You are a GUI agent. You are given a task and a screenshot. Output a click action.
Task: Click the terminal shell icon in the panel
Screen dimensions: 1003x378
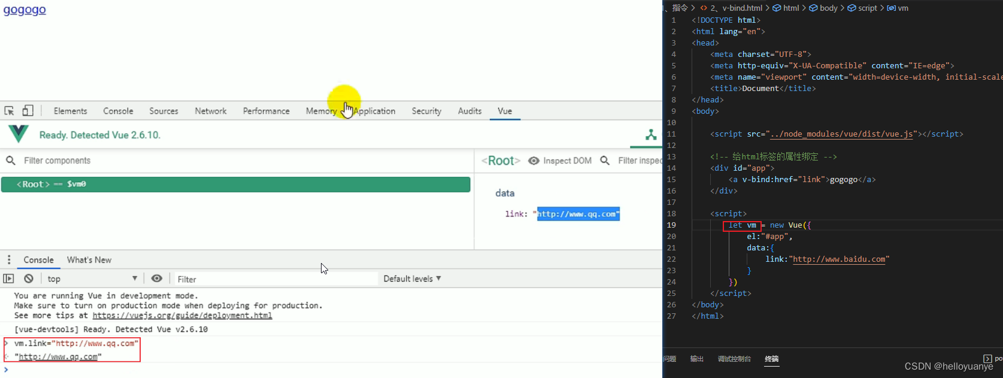pyautogui.click(x=987, y=359)
